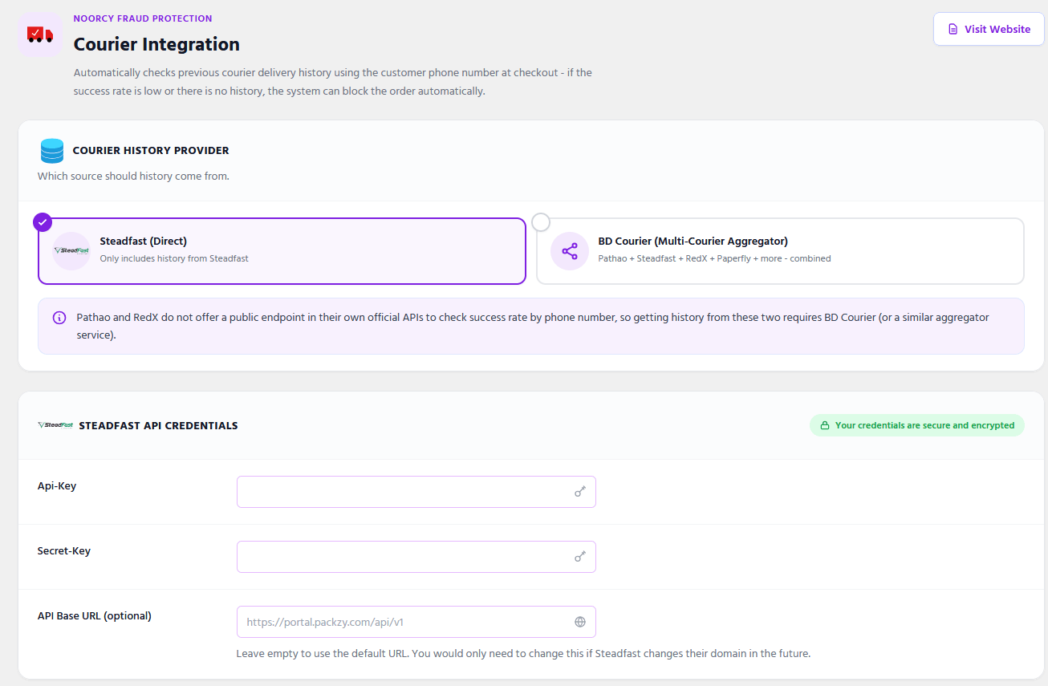Click the 'Automatically checks previous courier' description

(333, 82)
